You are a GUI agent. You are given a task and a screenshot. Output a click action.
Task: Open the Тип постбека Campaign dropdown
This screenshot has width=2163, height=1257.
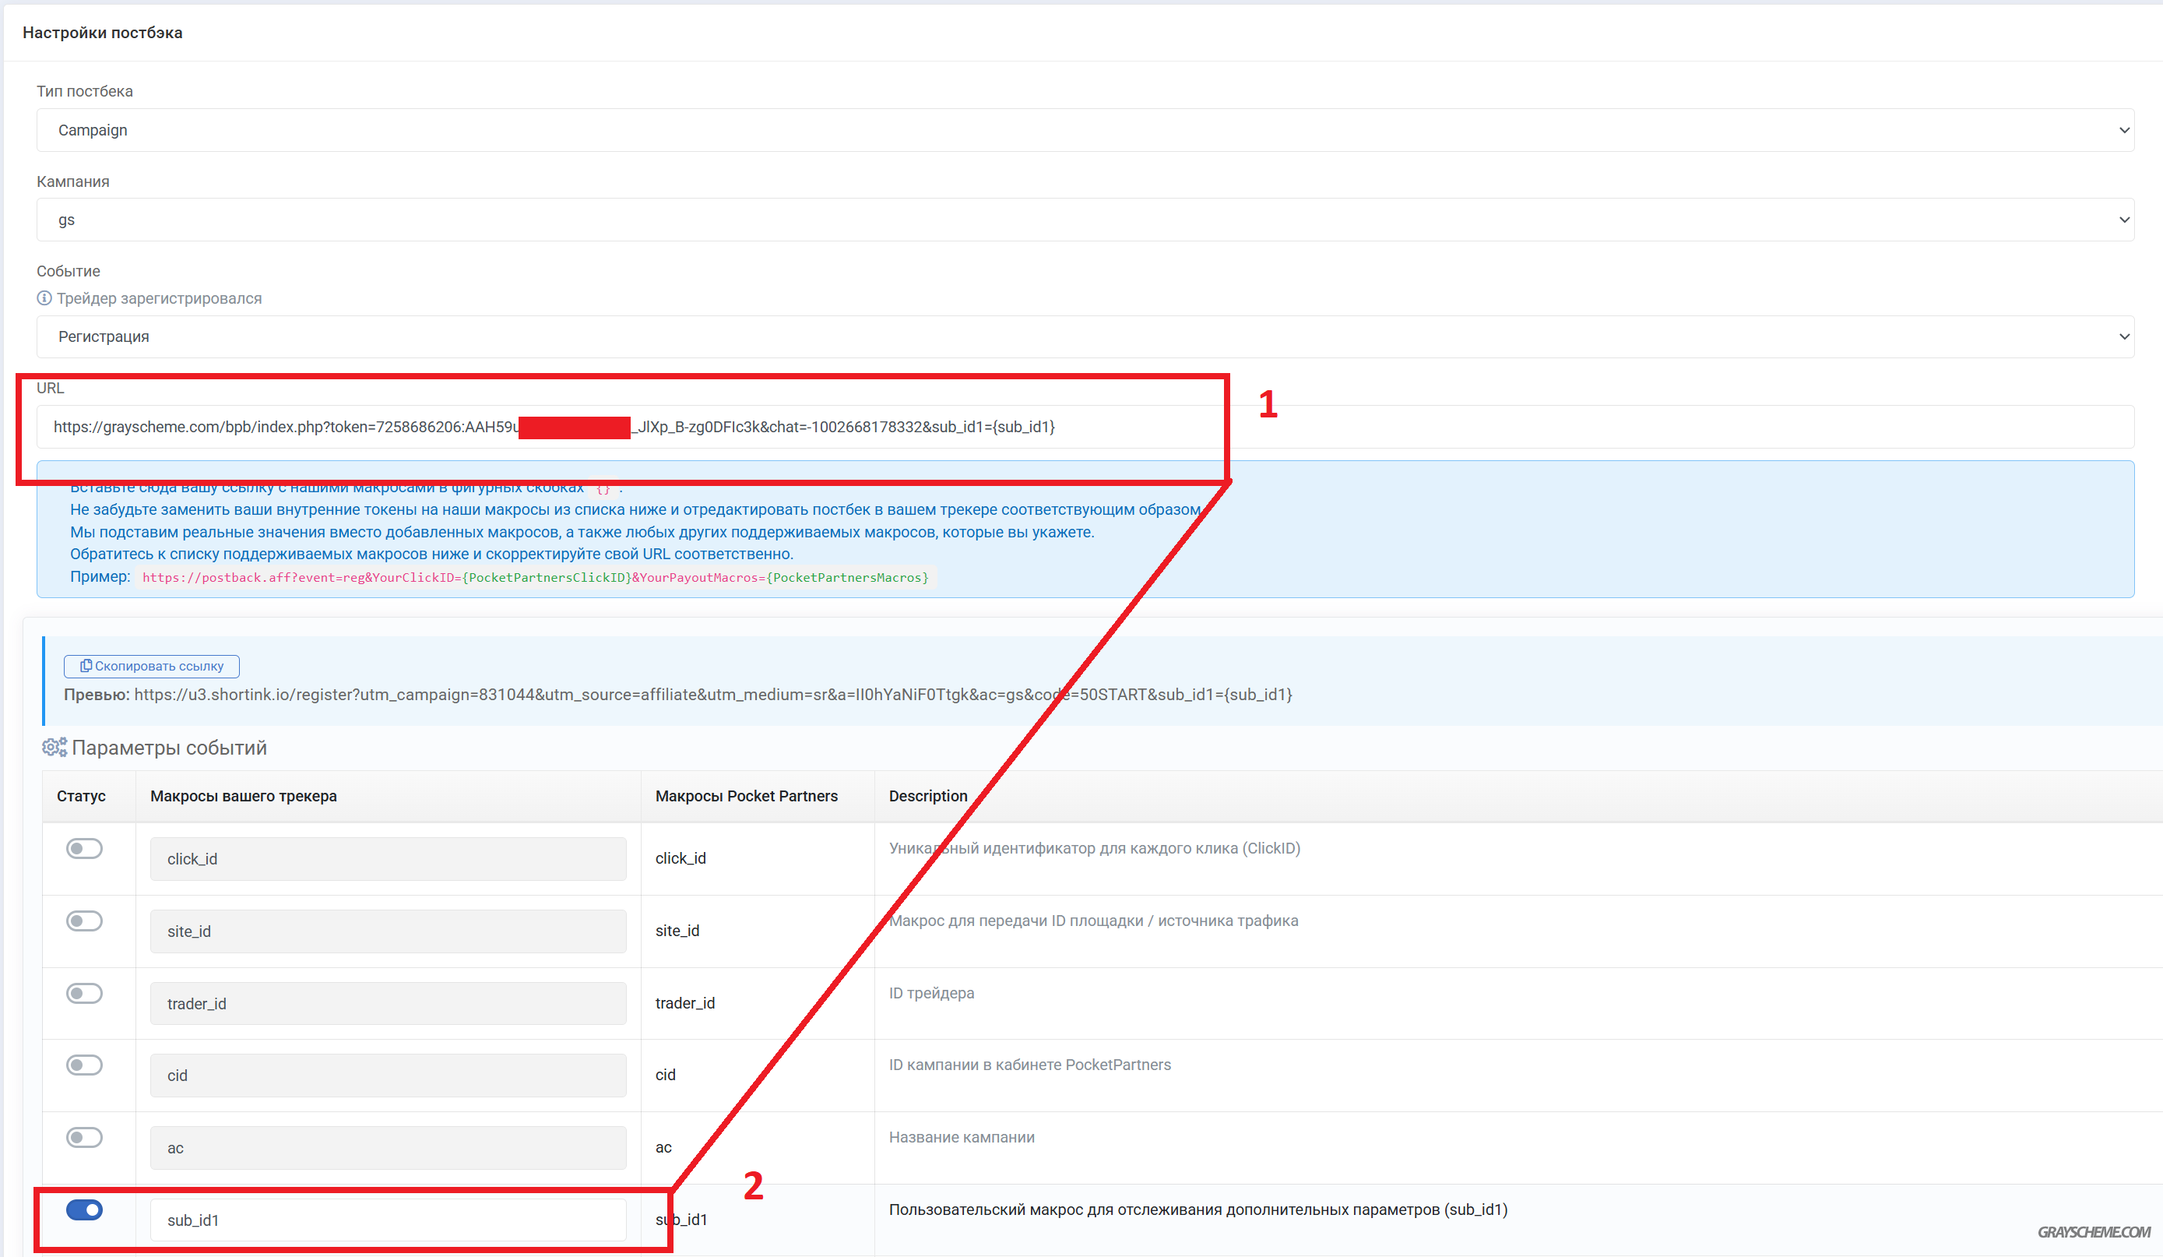(x=1084, y=131)
